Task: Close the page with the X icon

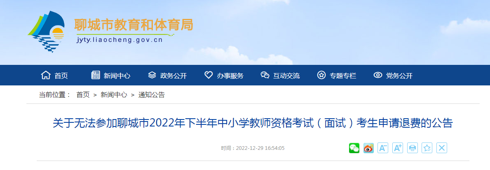Action: 441,148
